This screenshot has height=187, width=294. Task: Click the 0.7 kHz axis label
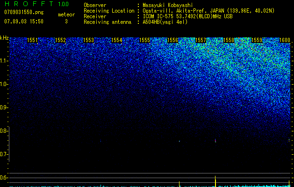tap(4, 154)
